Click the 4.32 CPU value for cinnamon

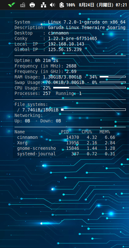point(92,138)
